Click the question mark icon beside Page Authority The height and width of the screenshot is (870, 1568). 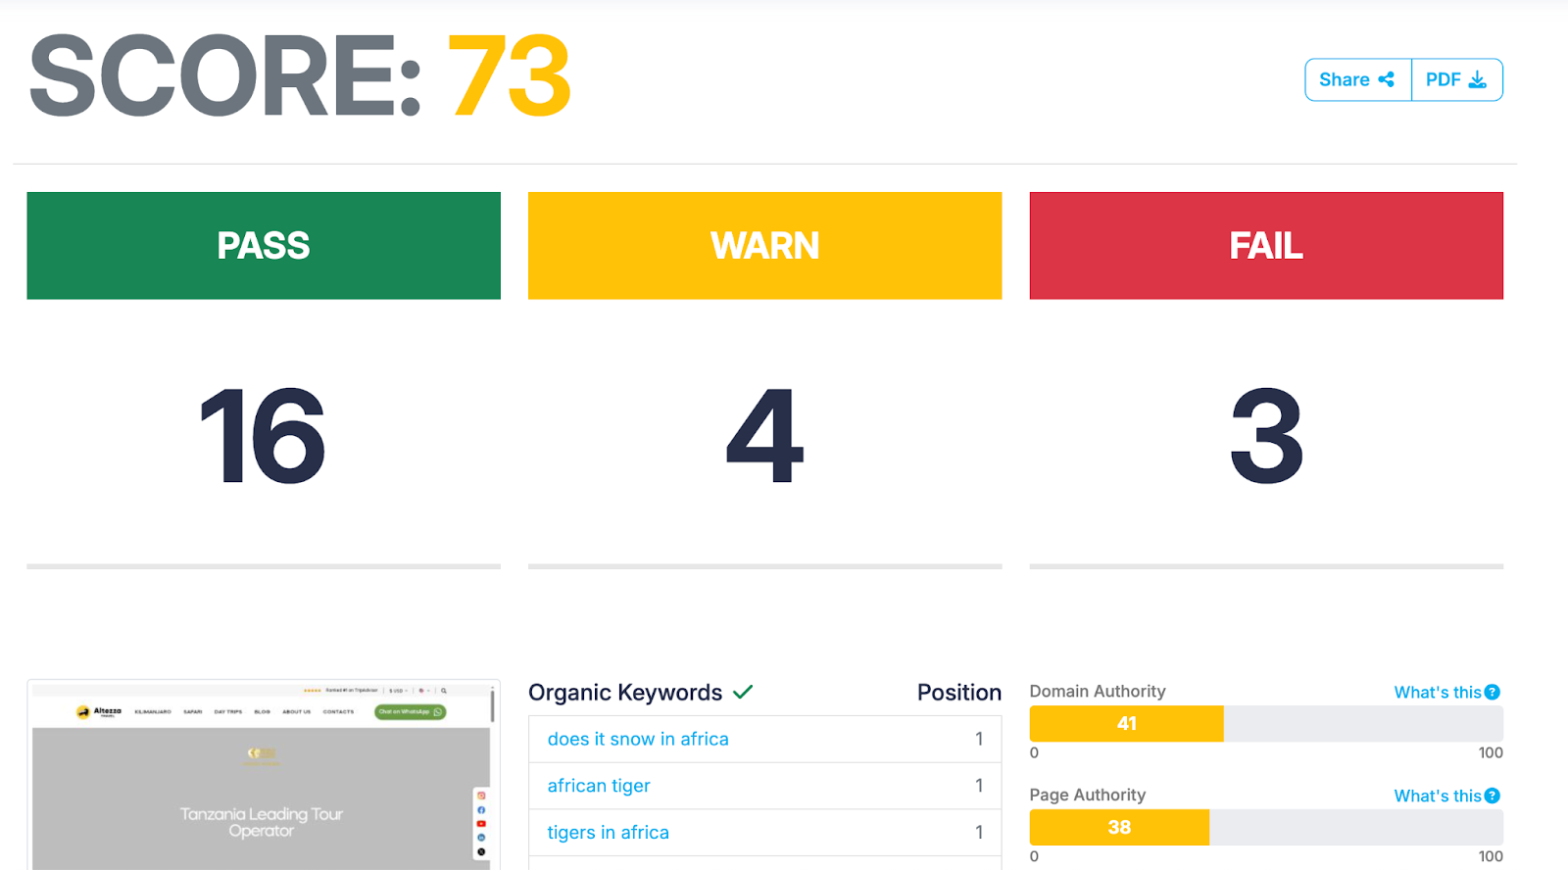[x=1492, y=796]
